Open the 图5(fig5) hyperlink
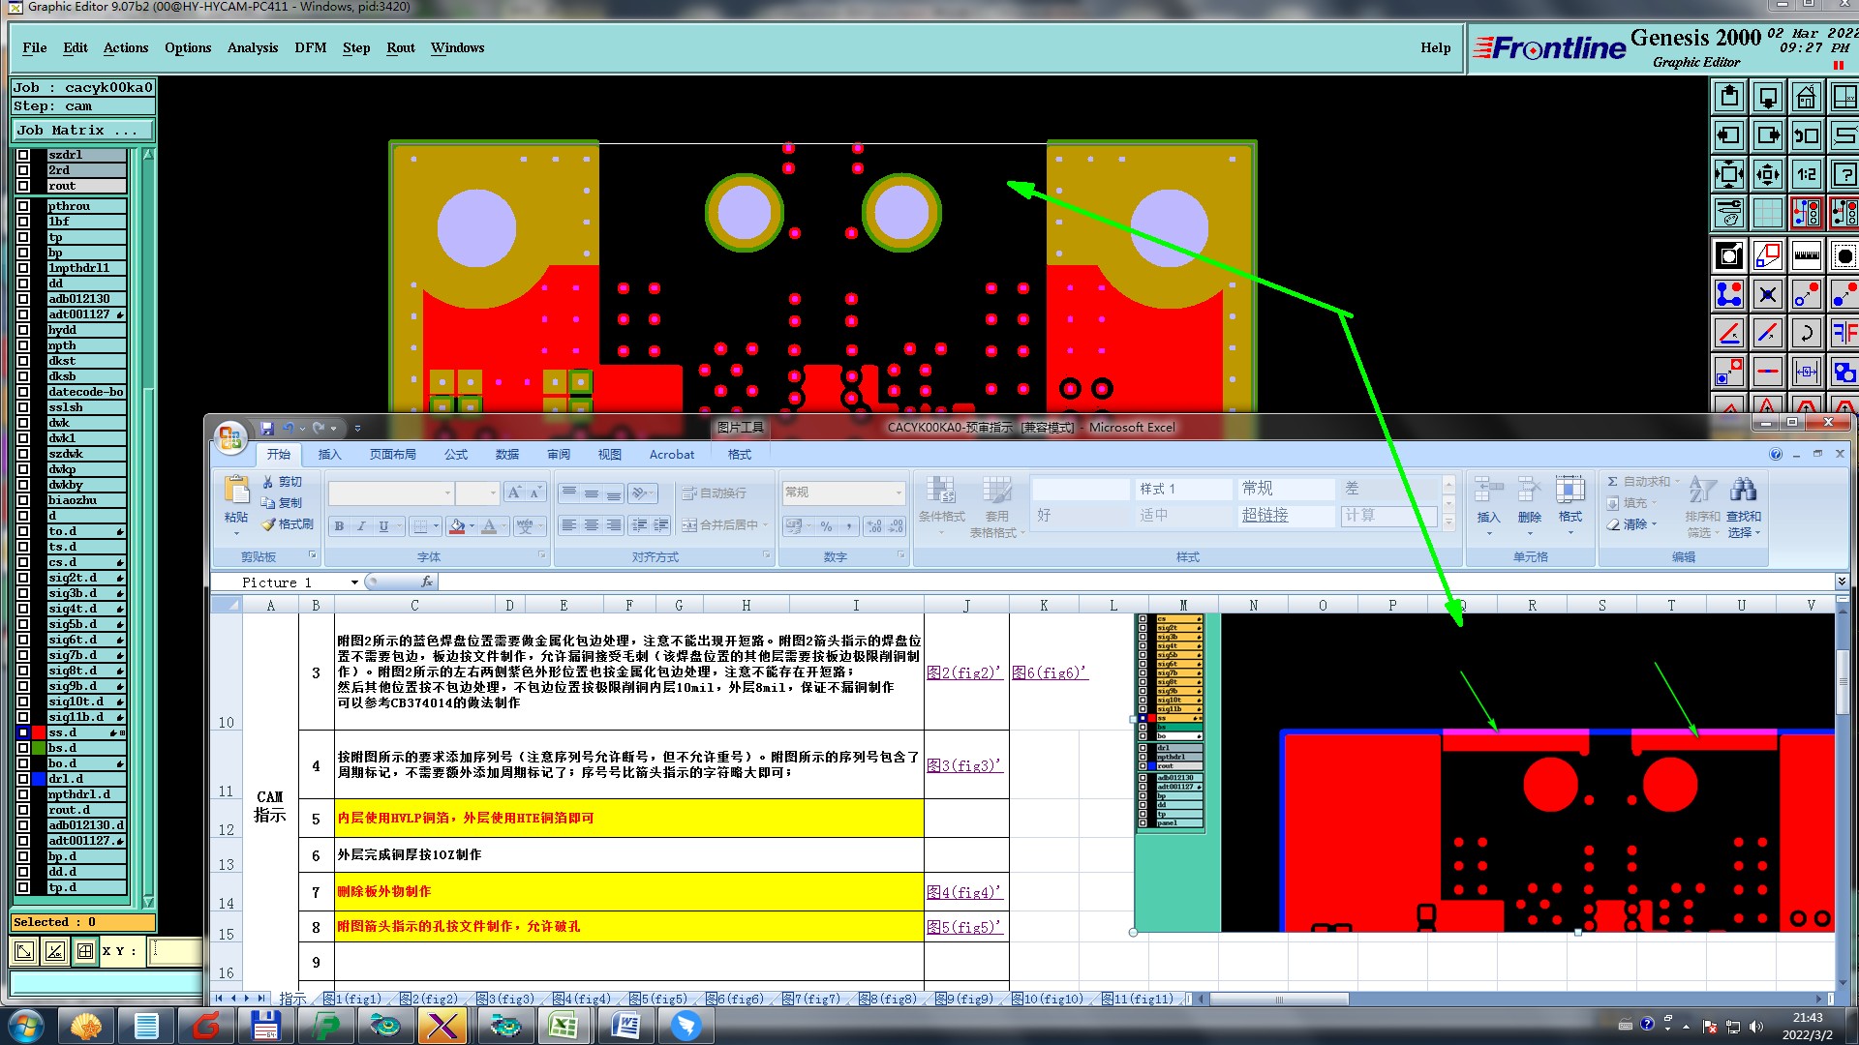Screen dimensions: 1859x1045 click(x=963, y=927)
